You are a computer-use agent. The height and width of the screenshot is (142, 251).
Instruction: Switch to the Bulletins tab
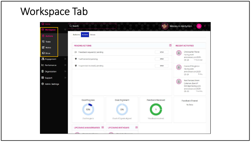76,35
